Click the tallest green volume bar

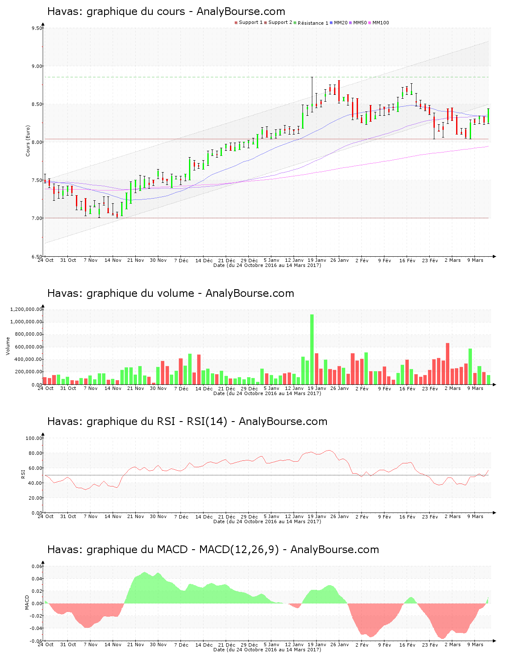pos(312,349)
